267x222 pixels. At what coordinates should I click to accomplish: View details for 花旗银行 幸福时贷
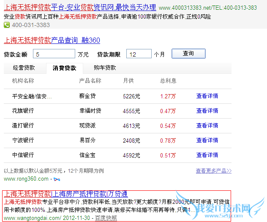(x=207, y=111)
